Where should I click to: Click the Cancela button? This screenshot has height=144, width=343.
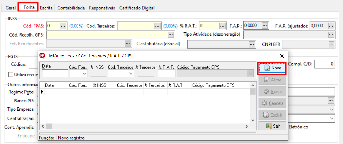point(272,103)
